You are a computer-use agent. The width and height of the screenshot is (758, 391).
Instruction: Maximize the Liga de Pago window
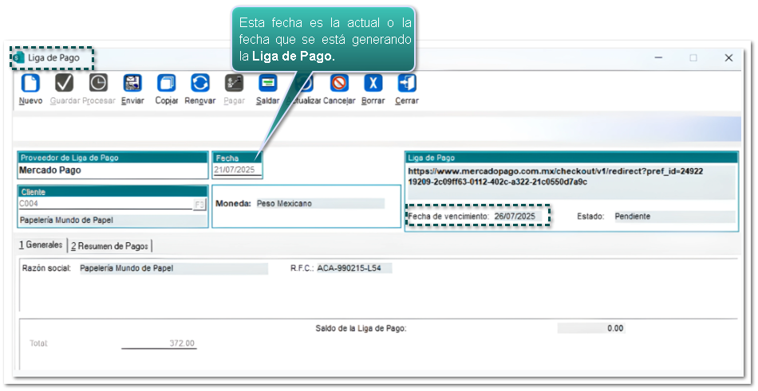(693, 57)
